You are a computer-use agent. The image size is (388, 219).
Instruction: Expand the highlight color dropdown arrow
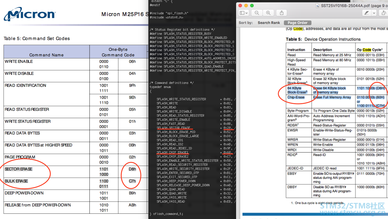click(x=374, y=13)
